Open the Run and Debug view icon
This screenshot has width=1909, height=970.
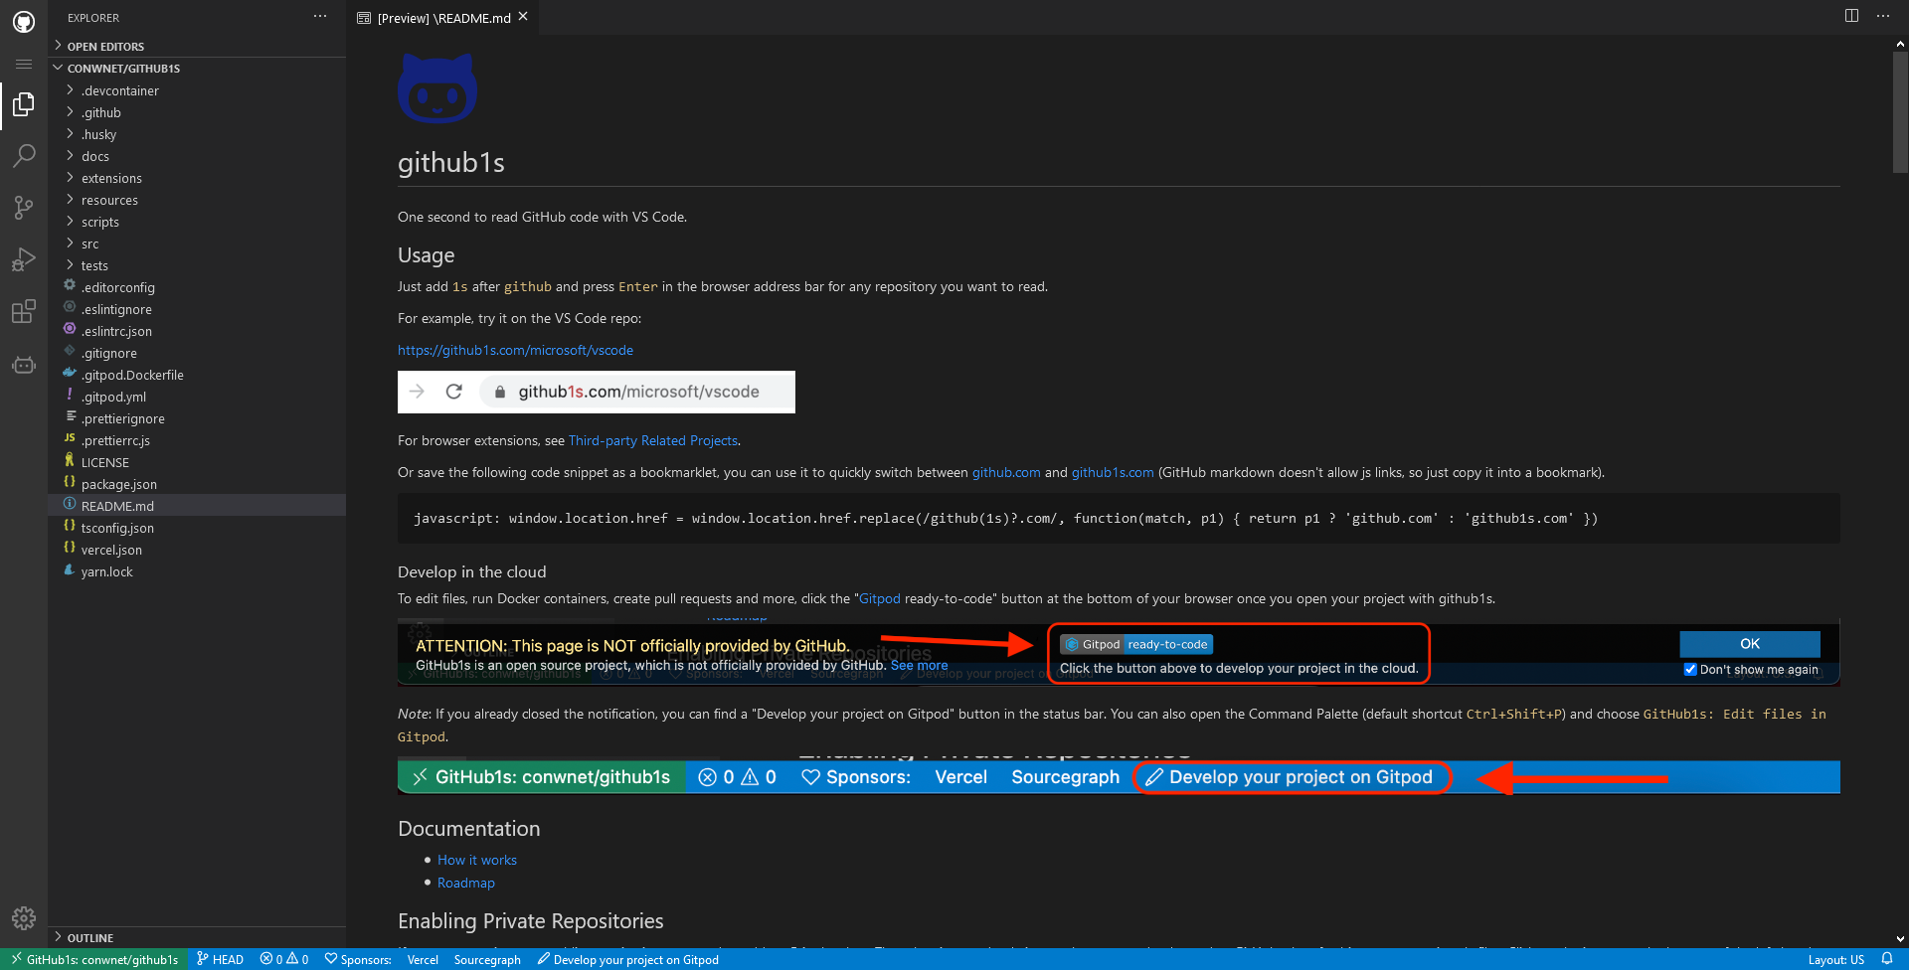click(x=24, y=259)
